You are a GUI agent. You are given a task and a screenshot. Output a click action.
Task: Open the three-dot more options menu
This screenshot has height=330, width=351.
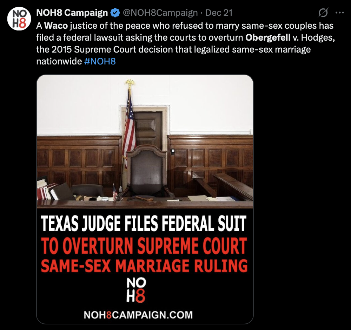click(x=339, y=13)
